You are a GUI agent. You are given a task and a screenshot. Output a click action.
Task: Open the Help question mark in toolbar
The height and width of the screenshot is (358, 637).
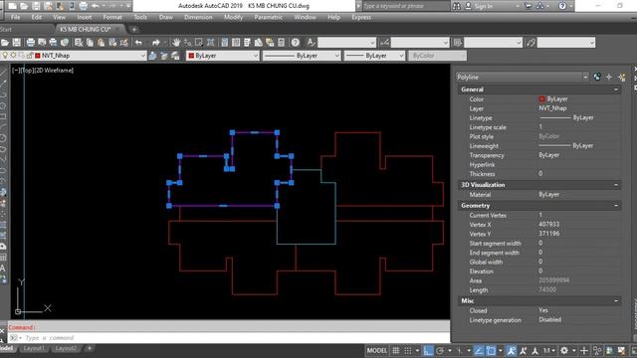(x=296, y=43)
